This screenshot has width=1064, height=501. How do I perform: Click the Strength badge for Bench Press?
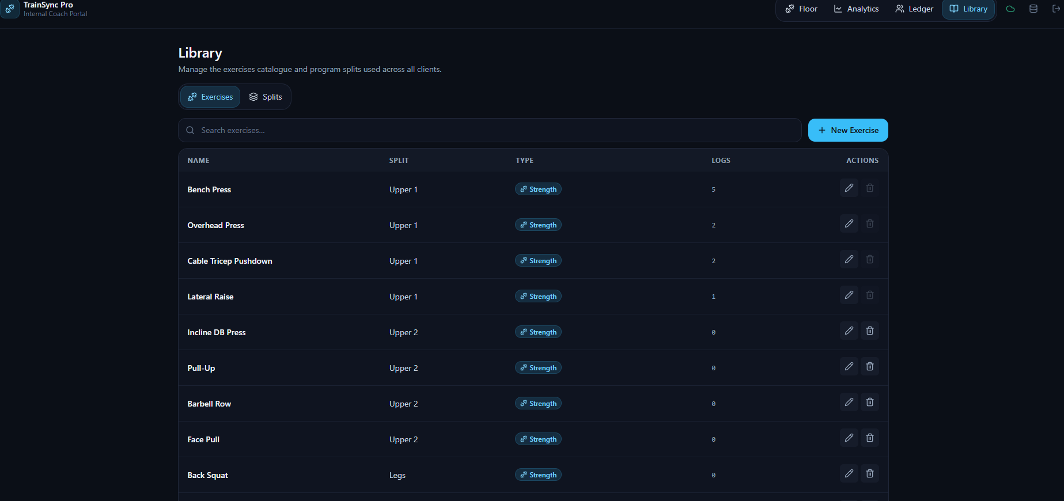(538, 189)
